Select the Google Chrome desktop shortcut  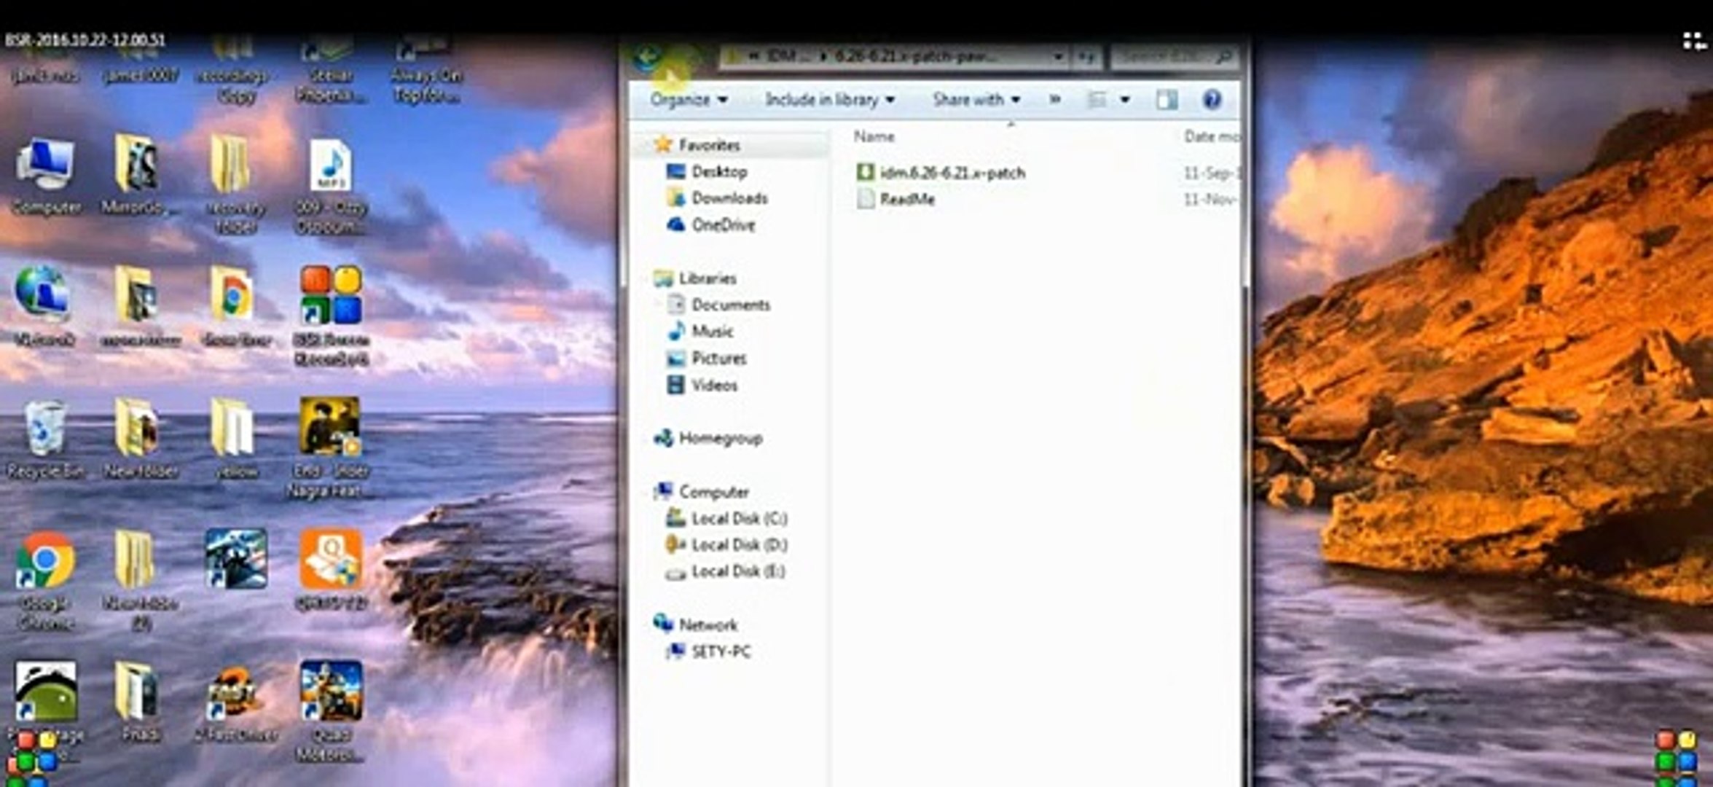(x=45, y=580)
